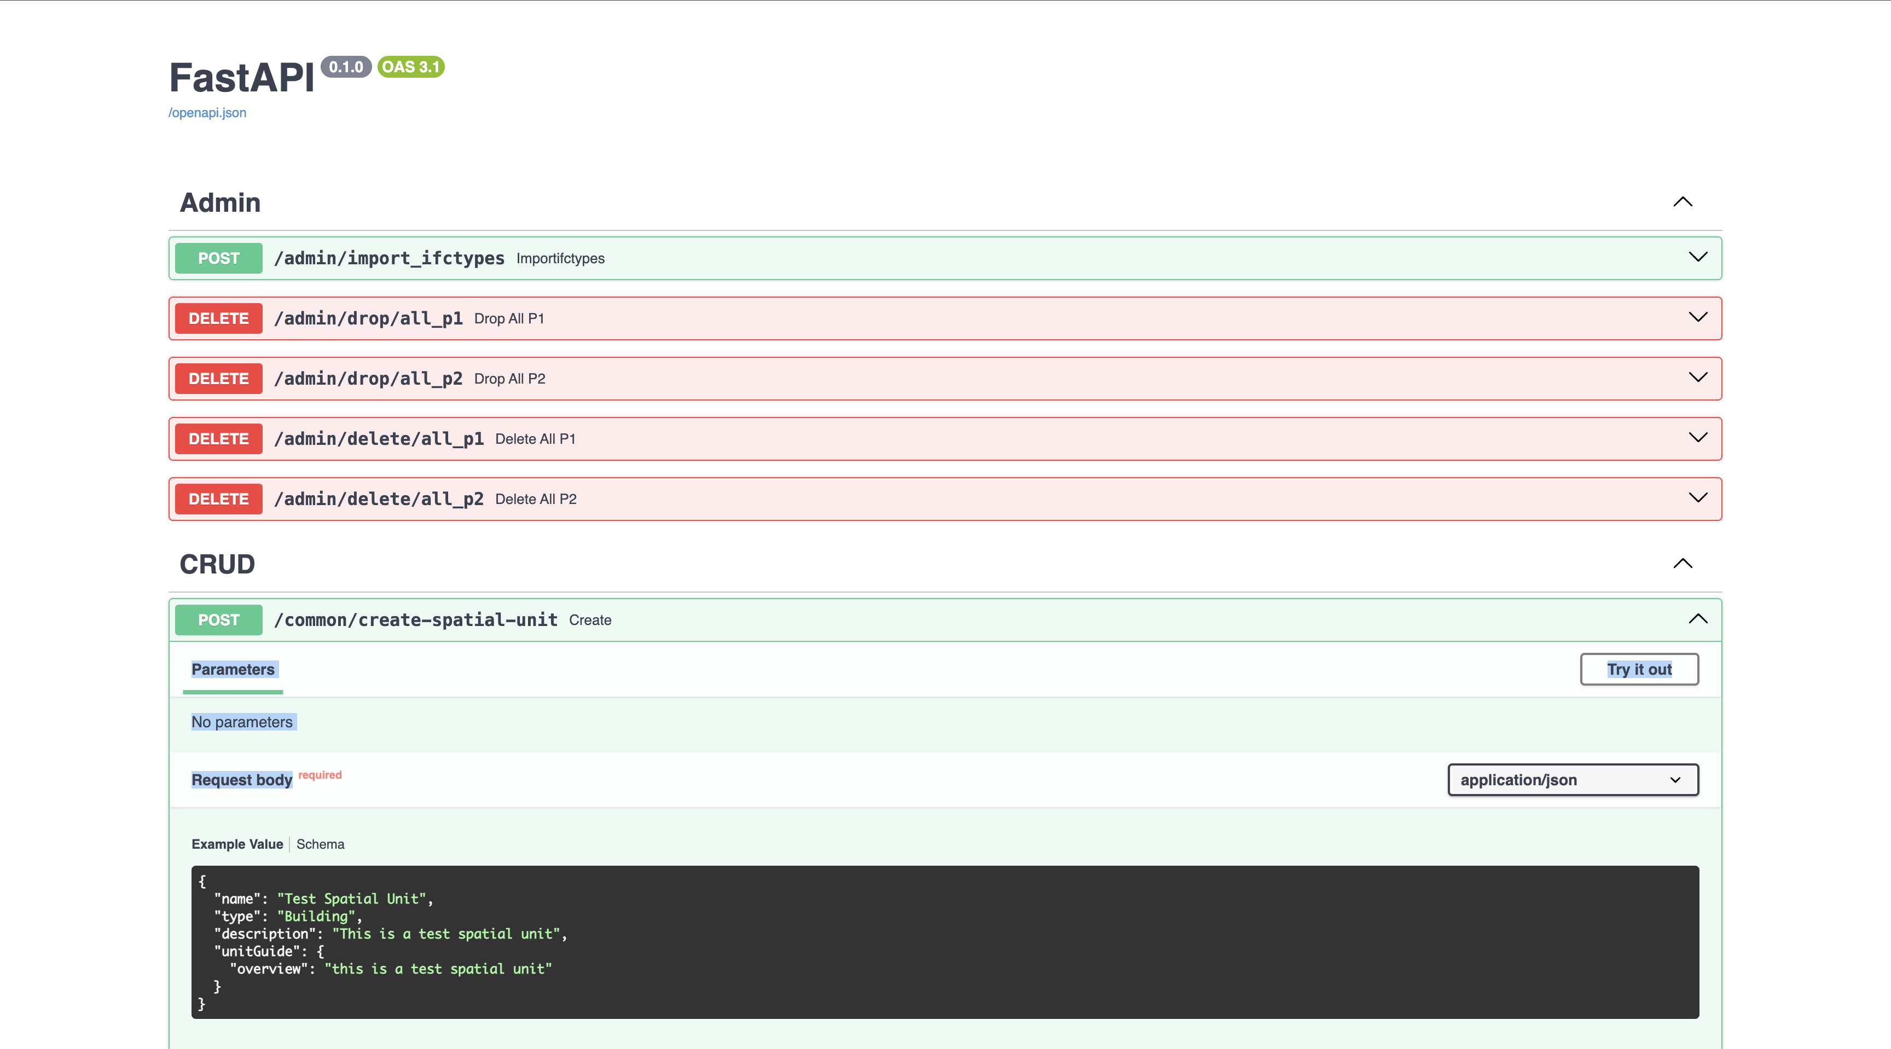Viewport: 1891px width, 1049px height.
Task: Open the /openapi.json link
Action: pos(207,112)
